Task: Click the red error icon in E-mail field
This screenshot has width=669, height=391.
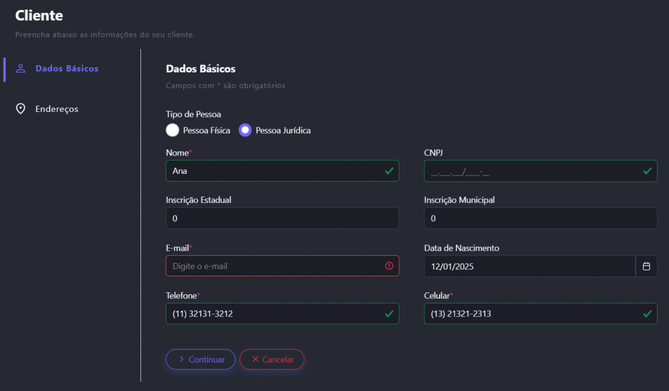Action: point(389,266)
